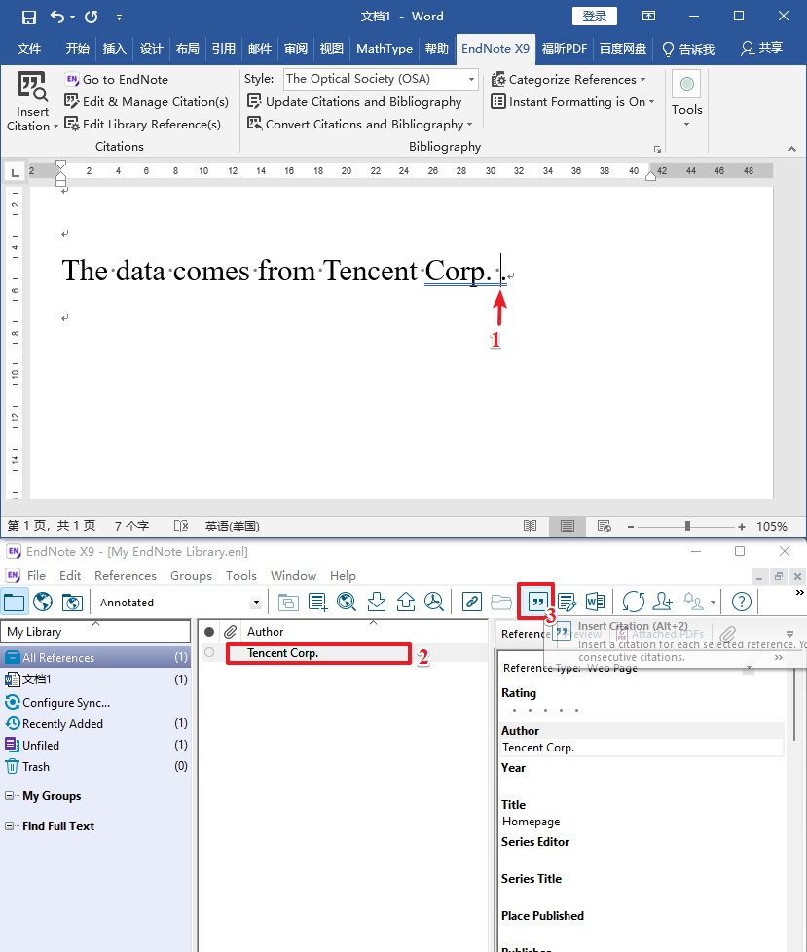Viewport: 807px width, 952px height.
Task: Click the Save icon in the Word title bar
Action: pos(29,17)
